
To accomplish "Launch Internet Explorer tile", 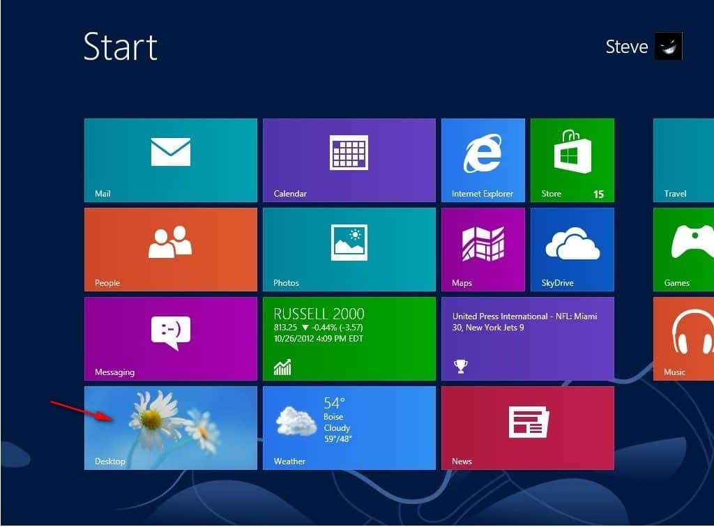I will pyautogui.click(x=483, y=160).
